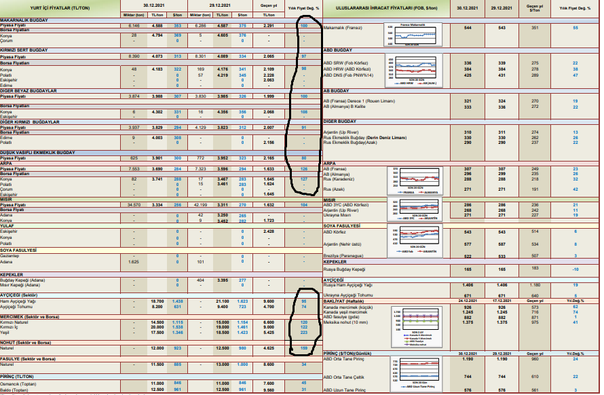Select 'Arjantin (Nehir üstü)' soybean row
This screenshot has height=395, width=604.
343,244
